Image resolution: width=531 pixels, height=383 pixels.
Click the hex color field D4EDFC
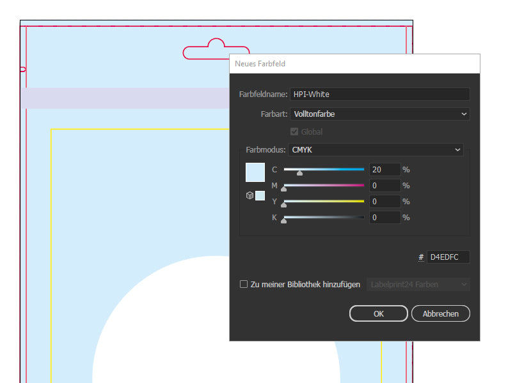click(x=448, y=257)
